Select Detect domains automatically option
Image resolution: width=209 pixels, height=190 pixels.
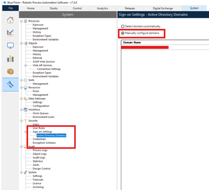(141, 27)
